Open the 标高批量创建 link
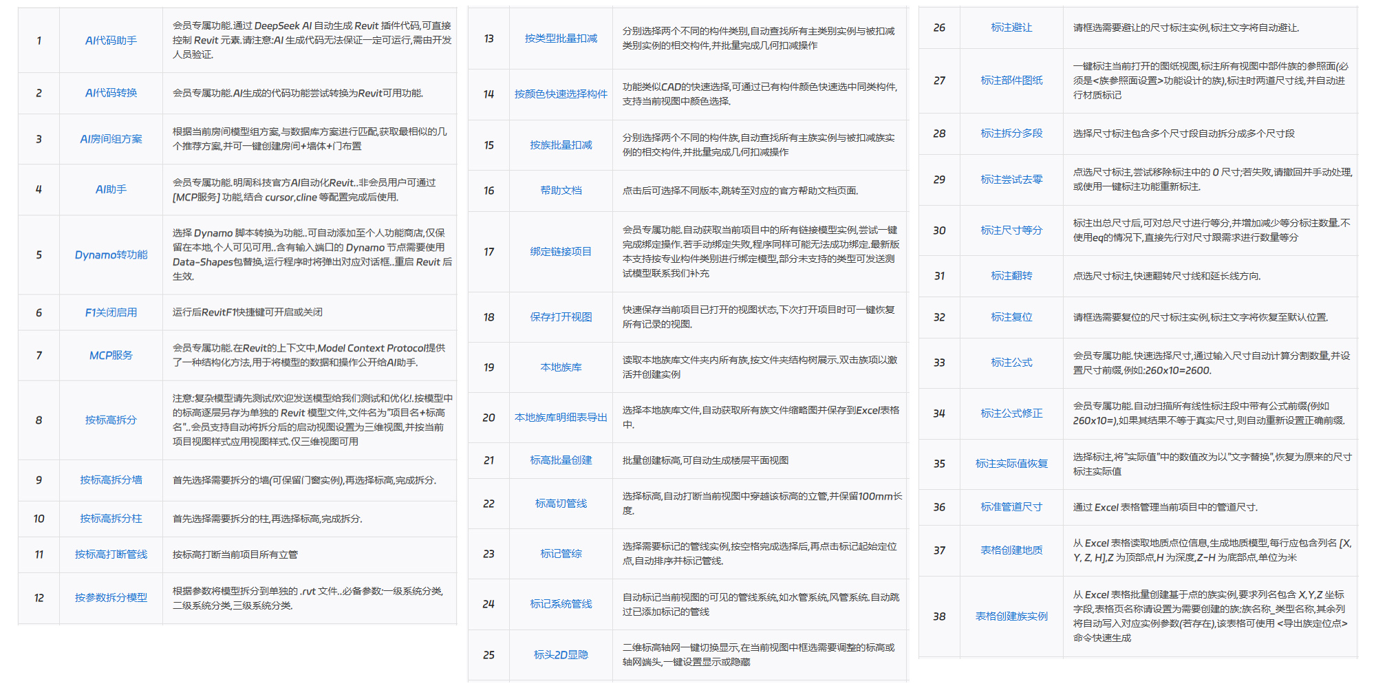This screenshot has width=1376, height=688. (x=561, y=460)
